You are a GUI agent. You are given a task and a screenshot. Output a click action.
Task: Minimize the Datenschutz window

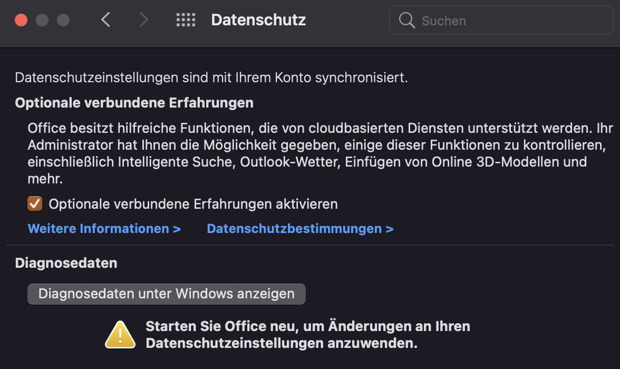42,20
